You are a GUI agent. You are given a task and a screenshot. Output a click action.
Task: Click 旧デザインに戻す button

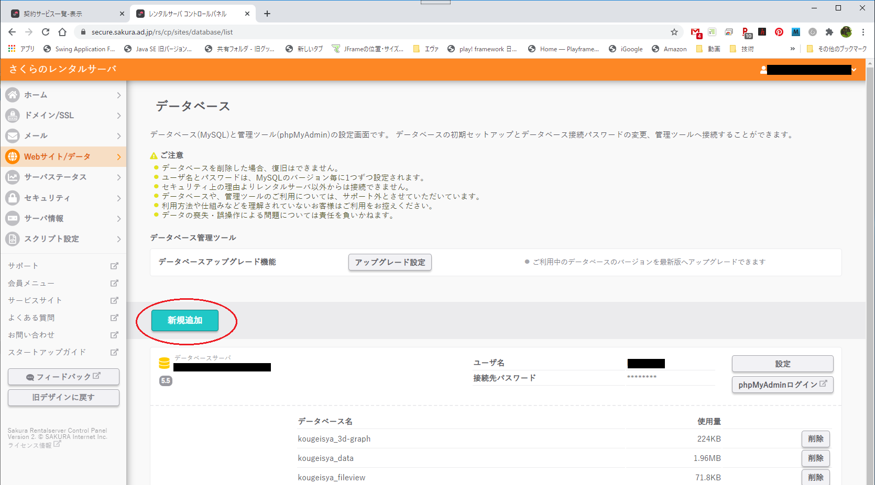click(x=63, y=397)
